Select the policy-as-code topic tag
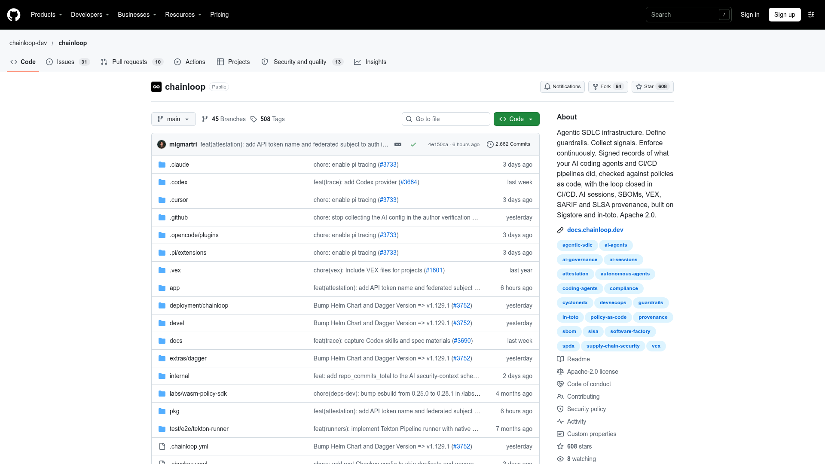 pyautogui.click(x=608, y=317)
